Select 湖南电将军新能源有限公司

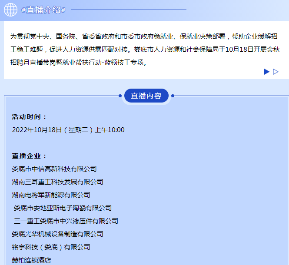pyautogui.click(x=51, y=195)
